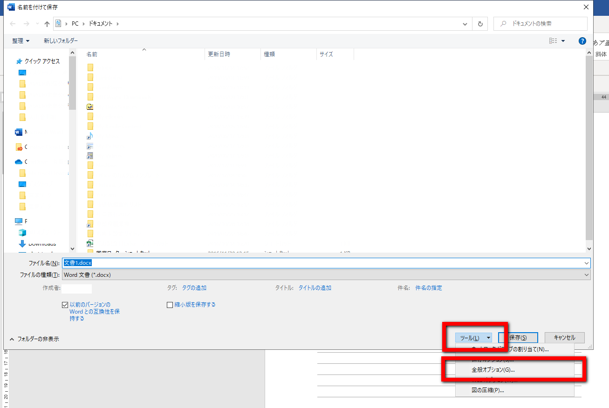Go up one folder level
This screenshot has width=609, height=408.
pos(47,24)
